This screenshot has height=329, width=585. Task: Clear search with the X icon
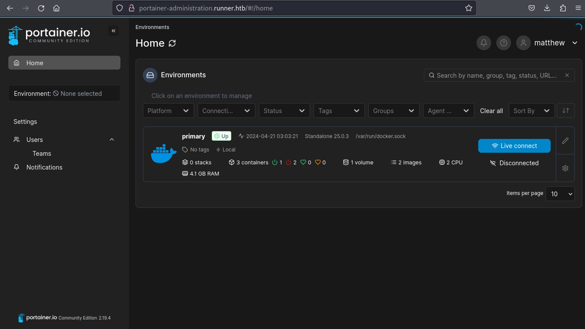(x=567, y=75)
